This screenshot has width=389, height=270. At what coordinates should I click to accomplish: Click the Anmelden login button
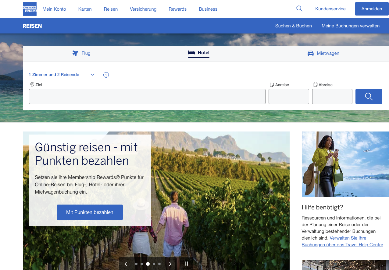[x=371, y=9]
